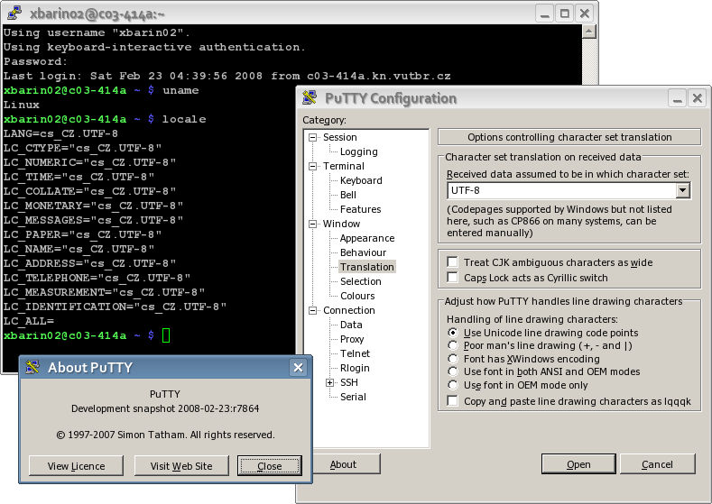This screenshot has height=504, width=712.
Task: Collapse the Window tree node
Action: point(312,225)
